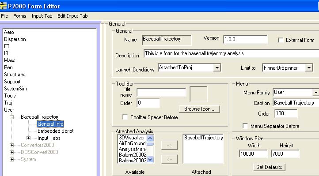The width and height of the screenshot is (319, 176).
Task: Click the Browse Icon button
Action: pyautogui.click(x=199, y=109)
